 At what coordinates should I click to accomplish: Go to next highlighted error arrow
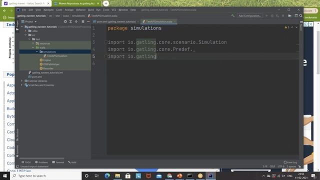point(296,27)
